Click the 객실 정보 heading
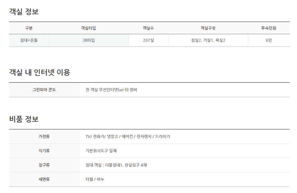The width and height of the screenshot is (297, 193). [24, 12]
